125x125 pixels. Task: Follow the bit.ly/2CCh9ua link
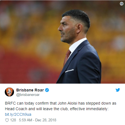click(x=18, y=114)
